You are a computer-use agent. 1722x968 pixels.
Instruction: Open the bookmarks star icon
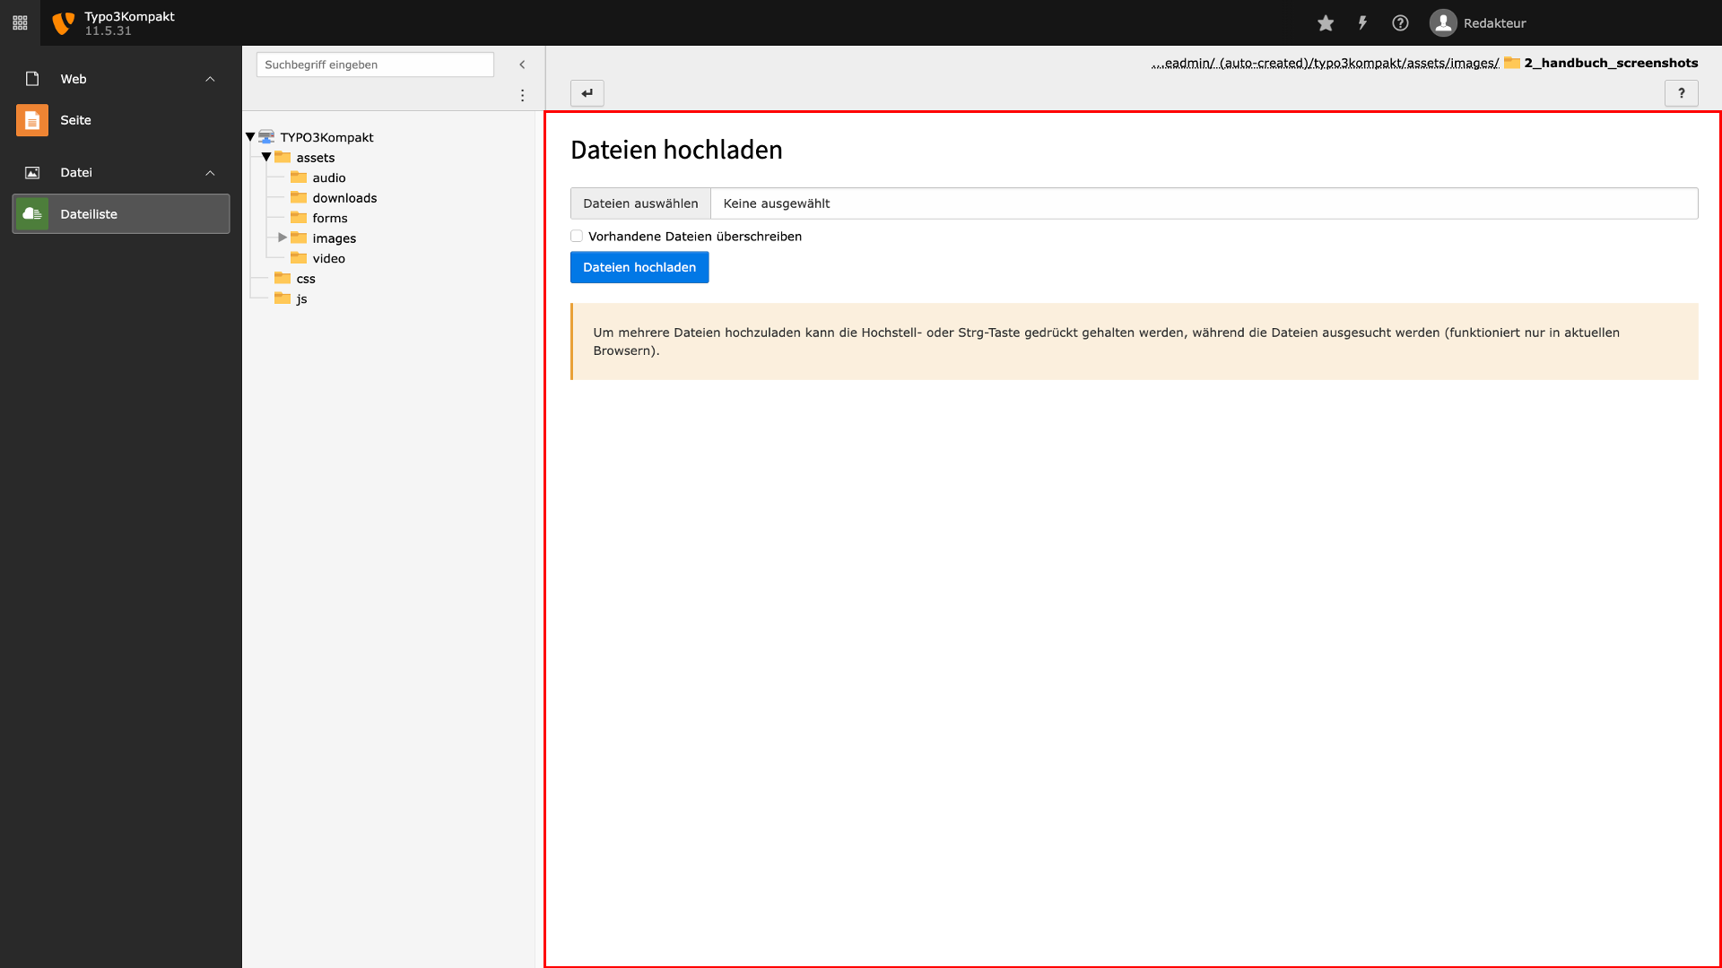(1326, 23)
